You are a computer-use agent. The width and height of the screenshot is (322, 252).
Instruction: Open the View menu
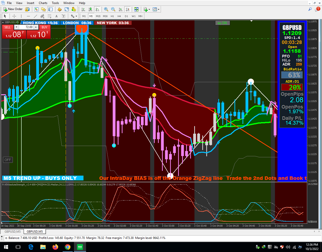19,3
